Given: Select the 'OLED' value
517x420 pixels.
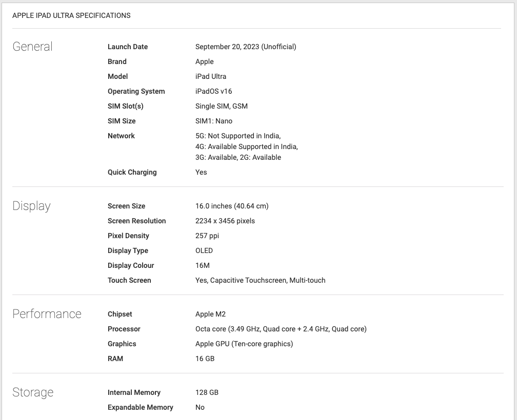Looking at the screenshot, I should point(204,250).
